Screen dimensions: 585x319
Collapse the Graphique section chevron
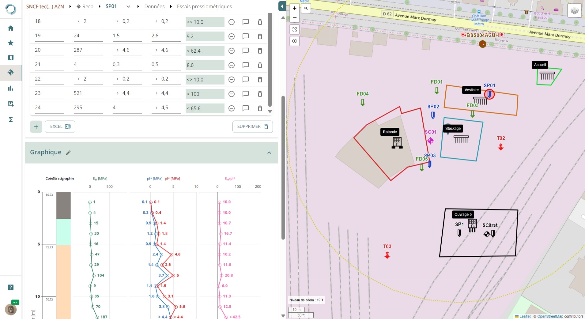269,153
